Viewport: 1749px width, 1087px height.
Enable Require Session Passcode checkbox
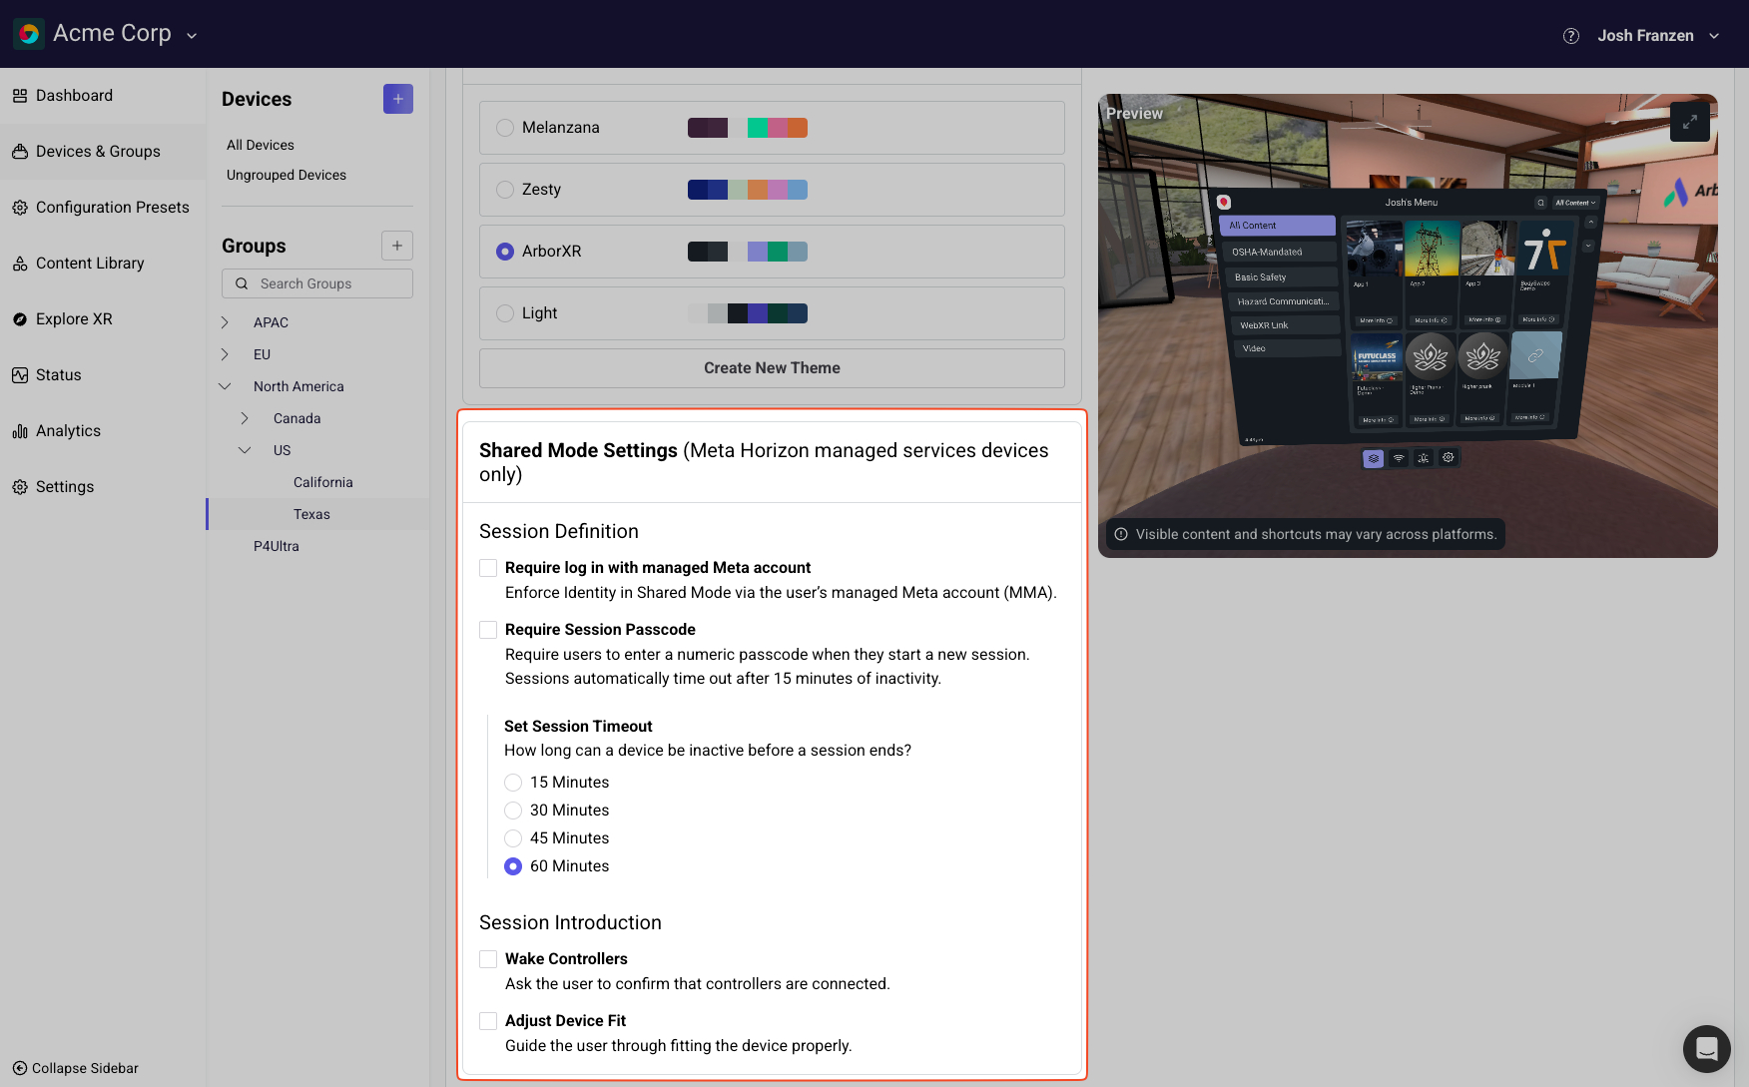[x=488, y=630]
